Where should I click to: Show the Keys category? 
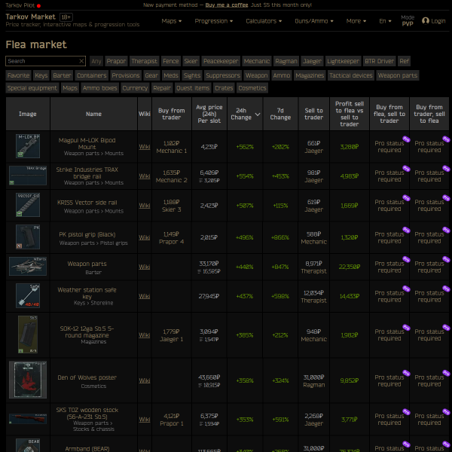[x=41, y=75]
